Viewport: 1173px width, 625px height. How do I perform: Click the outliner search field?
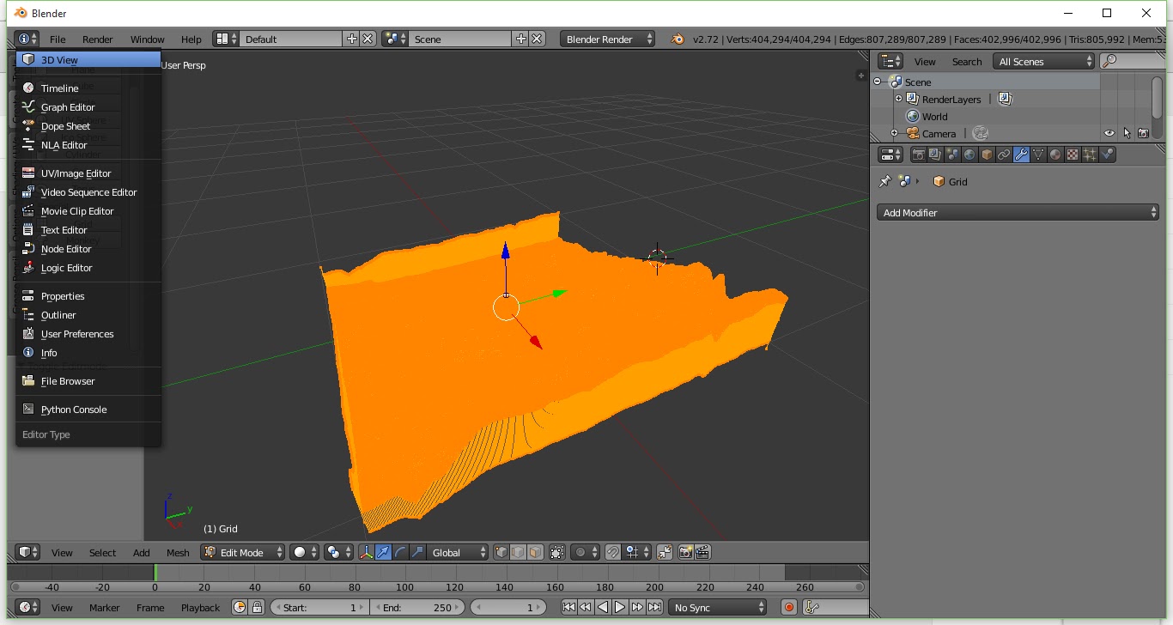coord(1133,61)
